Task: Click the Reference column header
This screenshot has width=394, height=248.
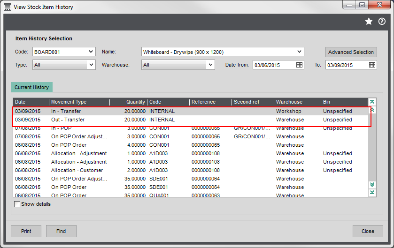Action: tap(210, 102)
